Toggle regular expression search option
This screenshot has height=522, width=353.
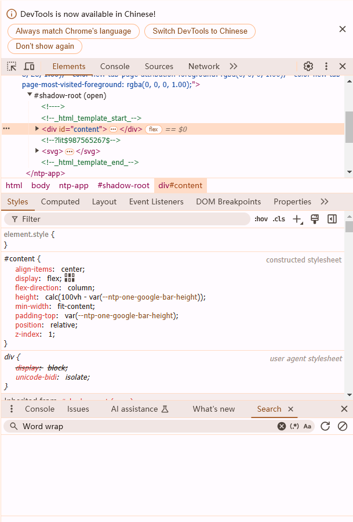[x=294, y=426]
